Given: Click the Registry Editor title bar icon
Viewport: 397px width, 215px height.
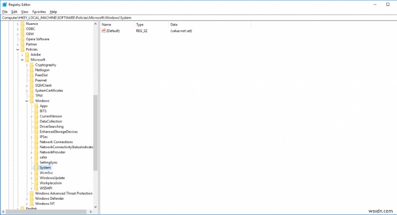Looking at the screenshot, I should tap(4, 4).
